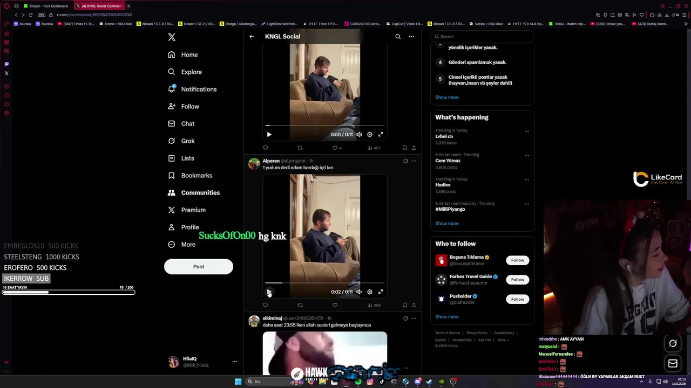This screenshot has width=691, height=388.
Task: Open Notifications in the sidebar
Action: [x=192, y=89]
